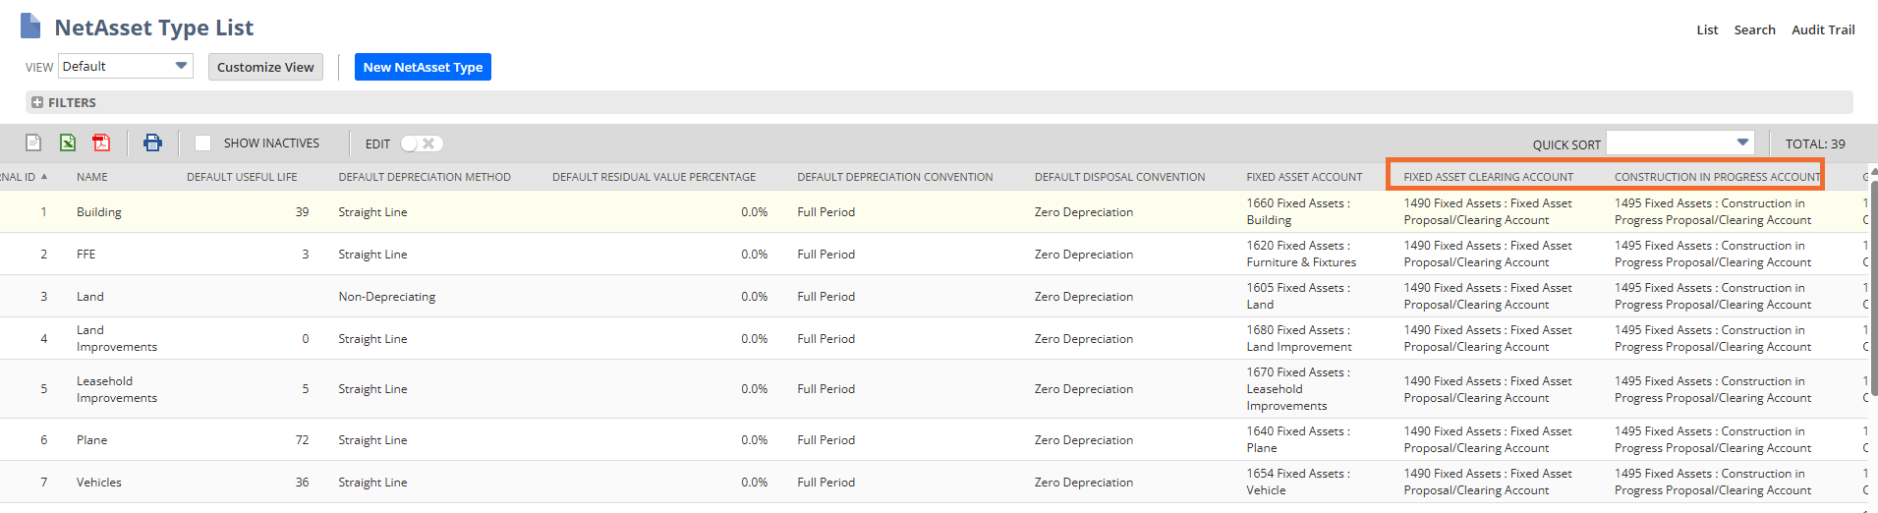Screen dimensions: 1878x513
Task: Export the list to Excel
Action: click(68, 142)
